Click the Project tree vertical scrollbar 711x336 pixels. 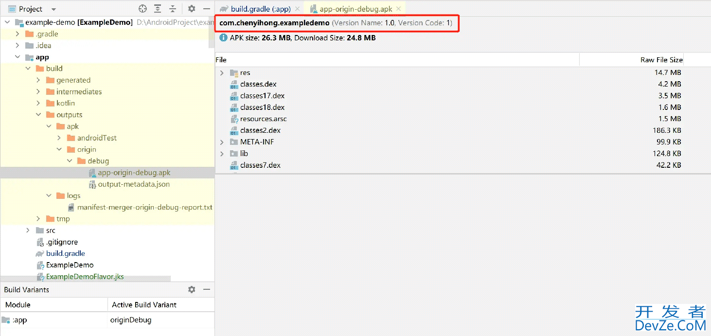(212, 32)
